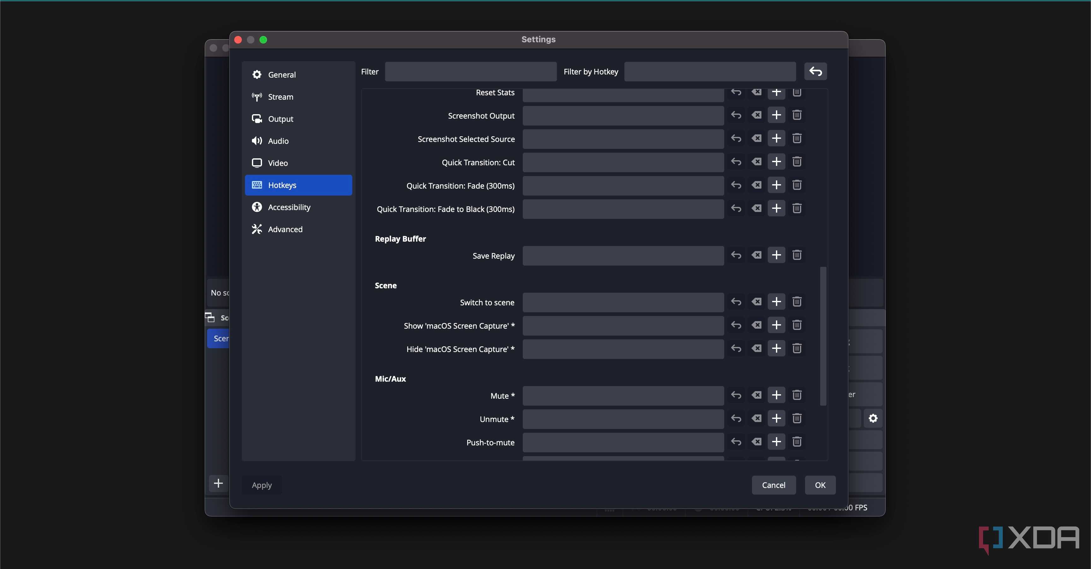Screen dimensions: 1091x569
Task: Click the Quick Transition: Cut hotkey field
Action: (623, 162)
